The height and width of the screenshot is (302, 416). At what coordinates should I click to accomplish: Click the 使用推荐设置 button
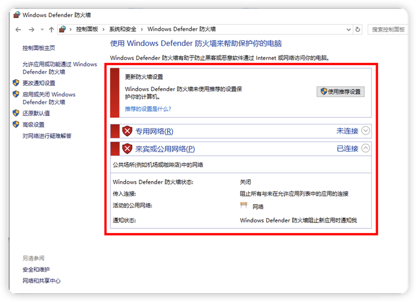(341, 92)
